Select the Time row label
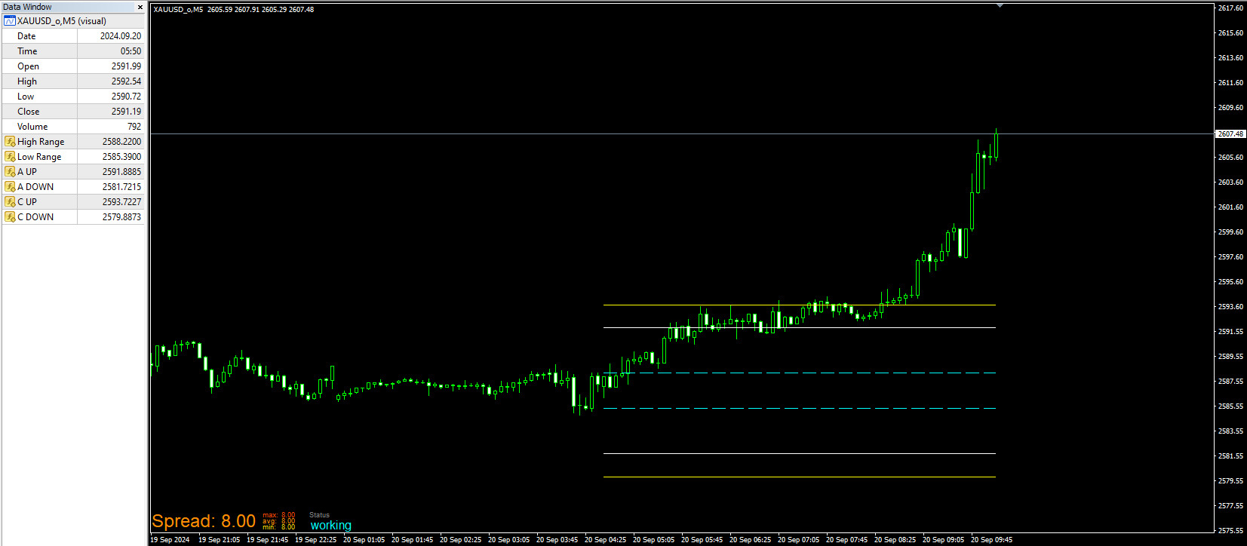The height and width of the screenshot is (546, 1247). [x=27, y=51]
